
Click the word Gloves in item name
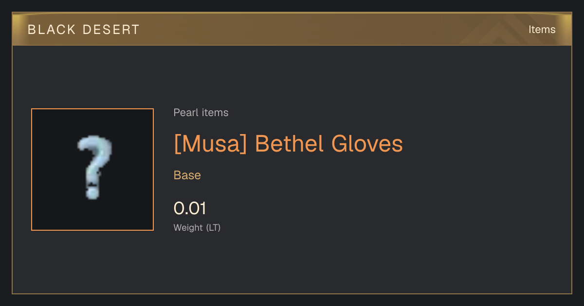click(367, 144)
